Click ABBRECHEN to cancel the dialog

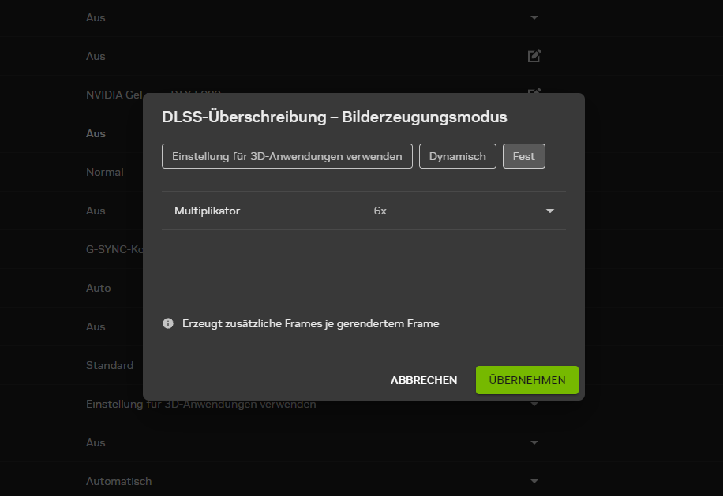pos(424,380)
